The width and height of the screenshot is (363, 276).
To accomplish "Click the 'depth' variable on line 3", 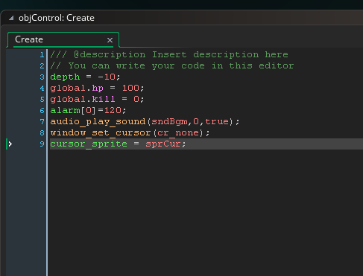I will (x=65, y=77).
